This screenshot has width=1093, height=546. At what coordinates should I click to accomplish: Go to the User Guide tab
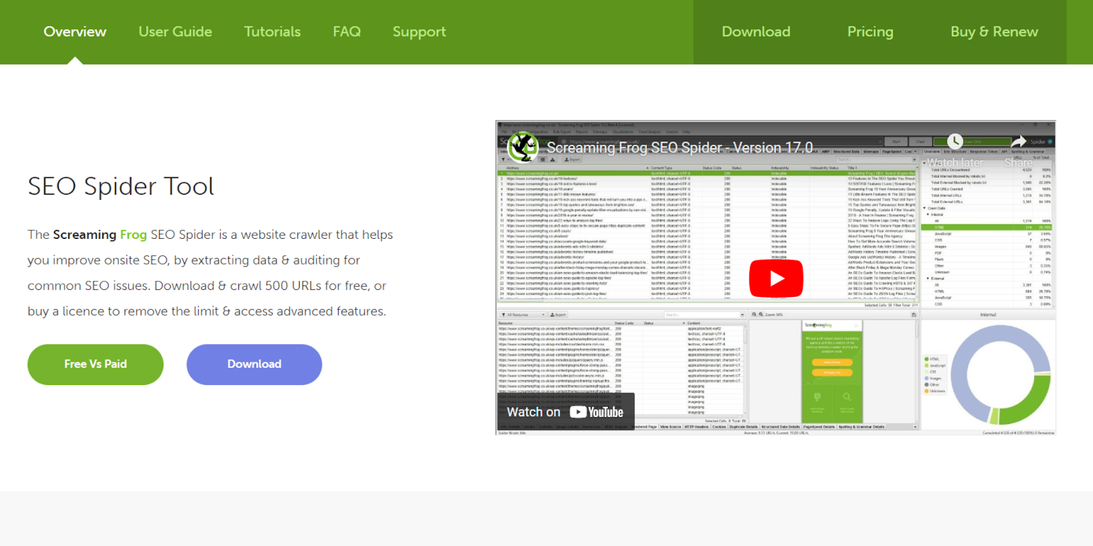pyautogui.click(x=176, y=31)
